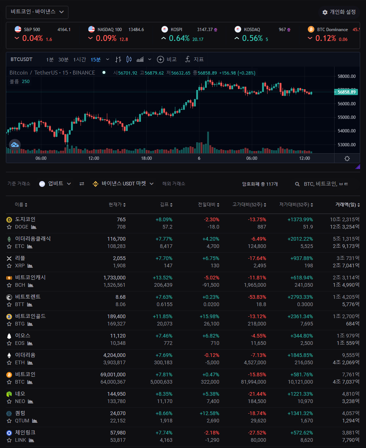The image size is (366, 448).
Task: Sort table by 현재가 column
Action: [117, 205]
